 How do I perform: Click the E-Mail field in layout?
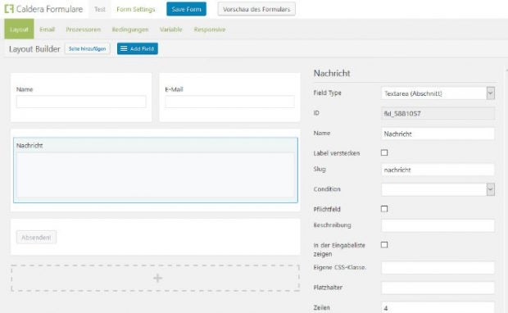click(229, 102)
